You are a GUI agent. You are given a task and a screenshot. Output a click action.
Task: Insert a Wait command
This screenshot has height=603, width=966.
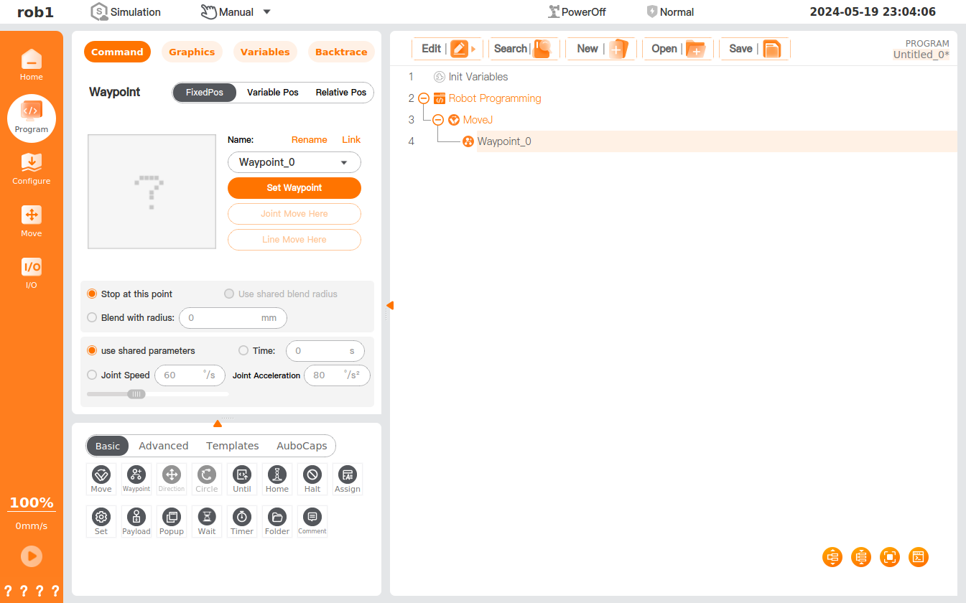(x=207, y=521)
